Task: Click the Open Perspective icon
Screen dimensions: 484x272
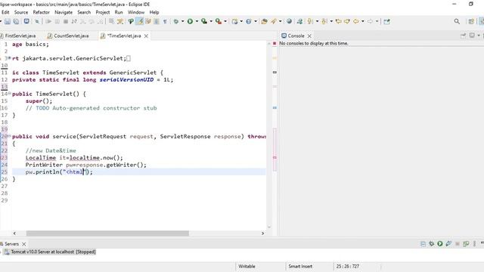Action: (471, 21)
